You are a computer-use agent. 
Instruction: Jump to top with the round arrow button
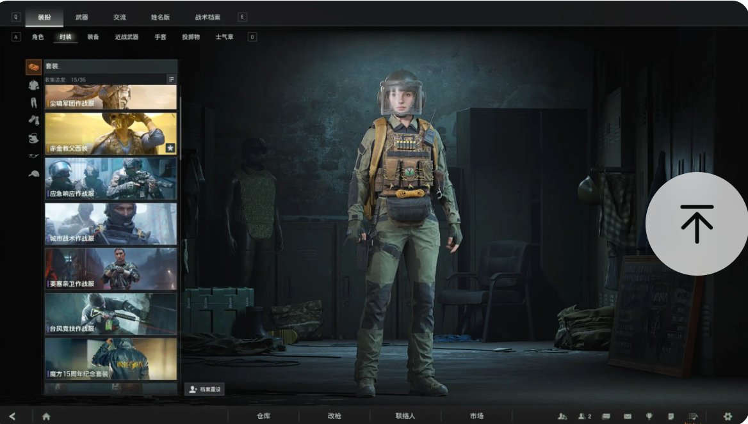coord(697,223)
